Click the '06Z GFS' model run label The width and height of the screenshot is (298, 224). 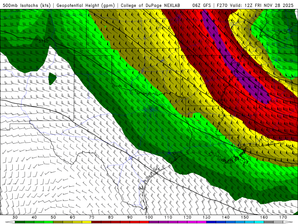click(202, 5)
